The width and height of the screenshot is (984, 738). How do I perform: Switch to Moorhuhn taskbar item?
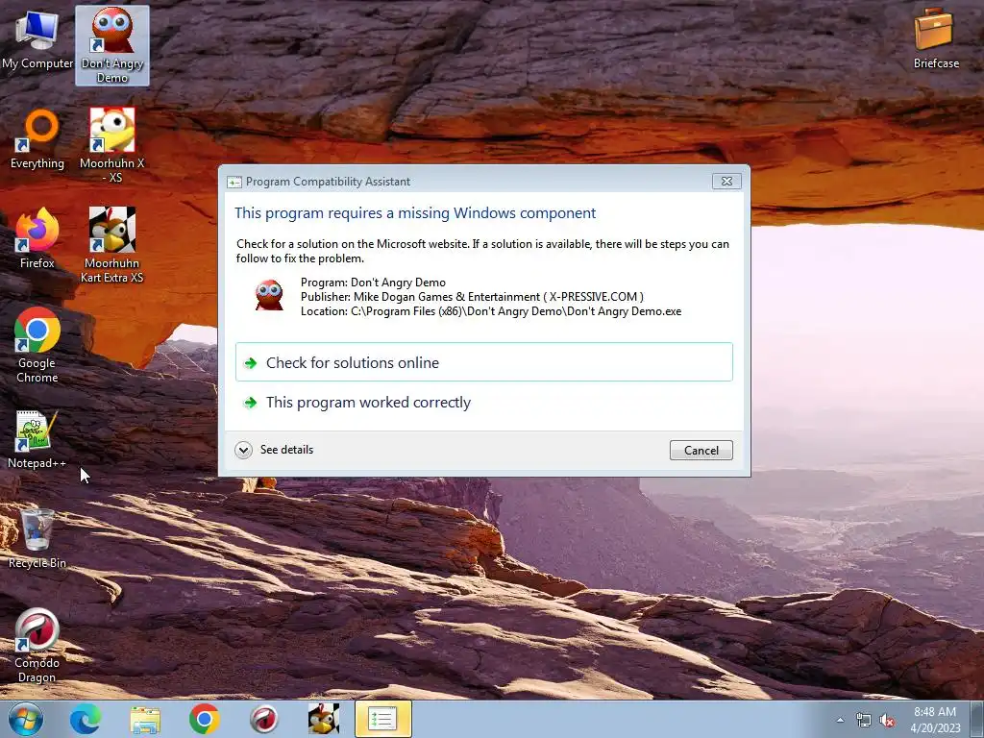click(x=324, y=719)
